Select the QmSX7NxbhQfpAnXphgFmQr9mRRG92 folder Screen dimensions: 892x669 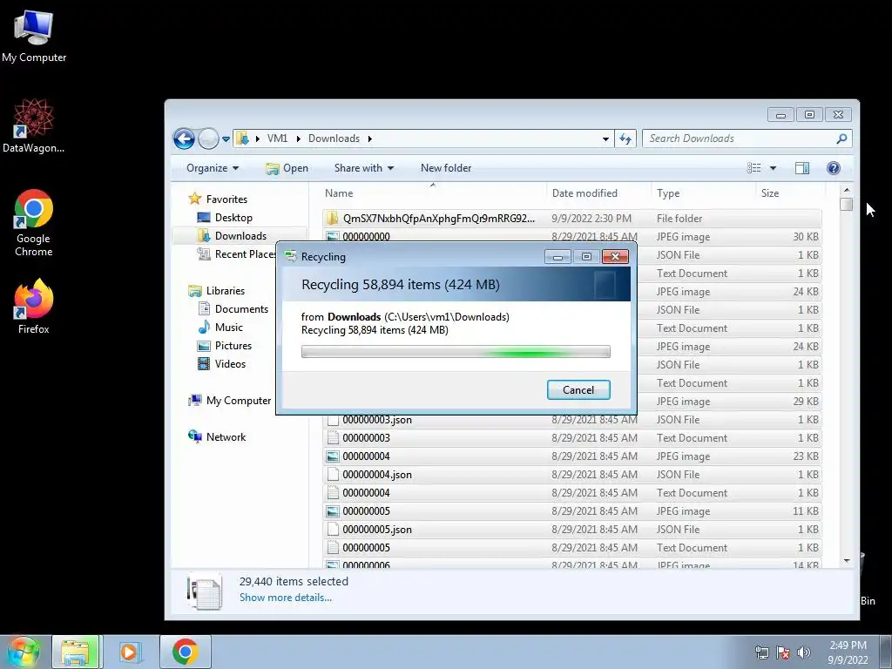[x=571, y=219]
